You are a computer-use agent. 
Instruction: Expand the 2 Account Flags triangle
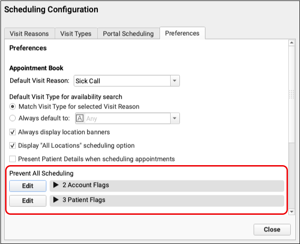[x=56, y=186]
